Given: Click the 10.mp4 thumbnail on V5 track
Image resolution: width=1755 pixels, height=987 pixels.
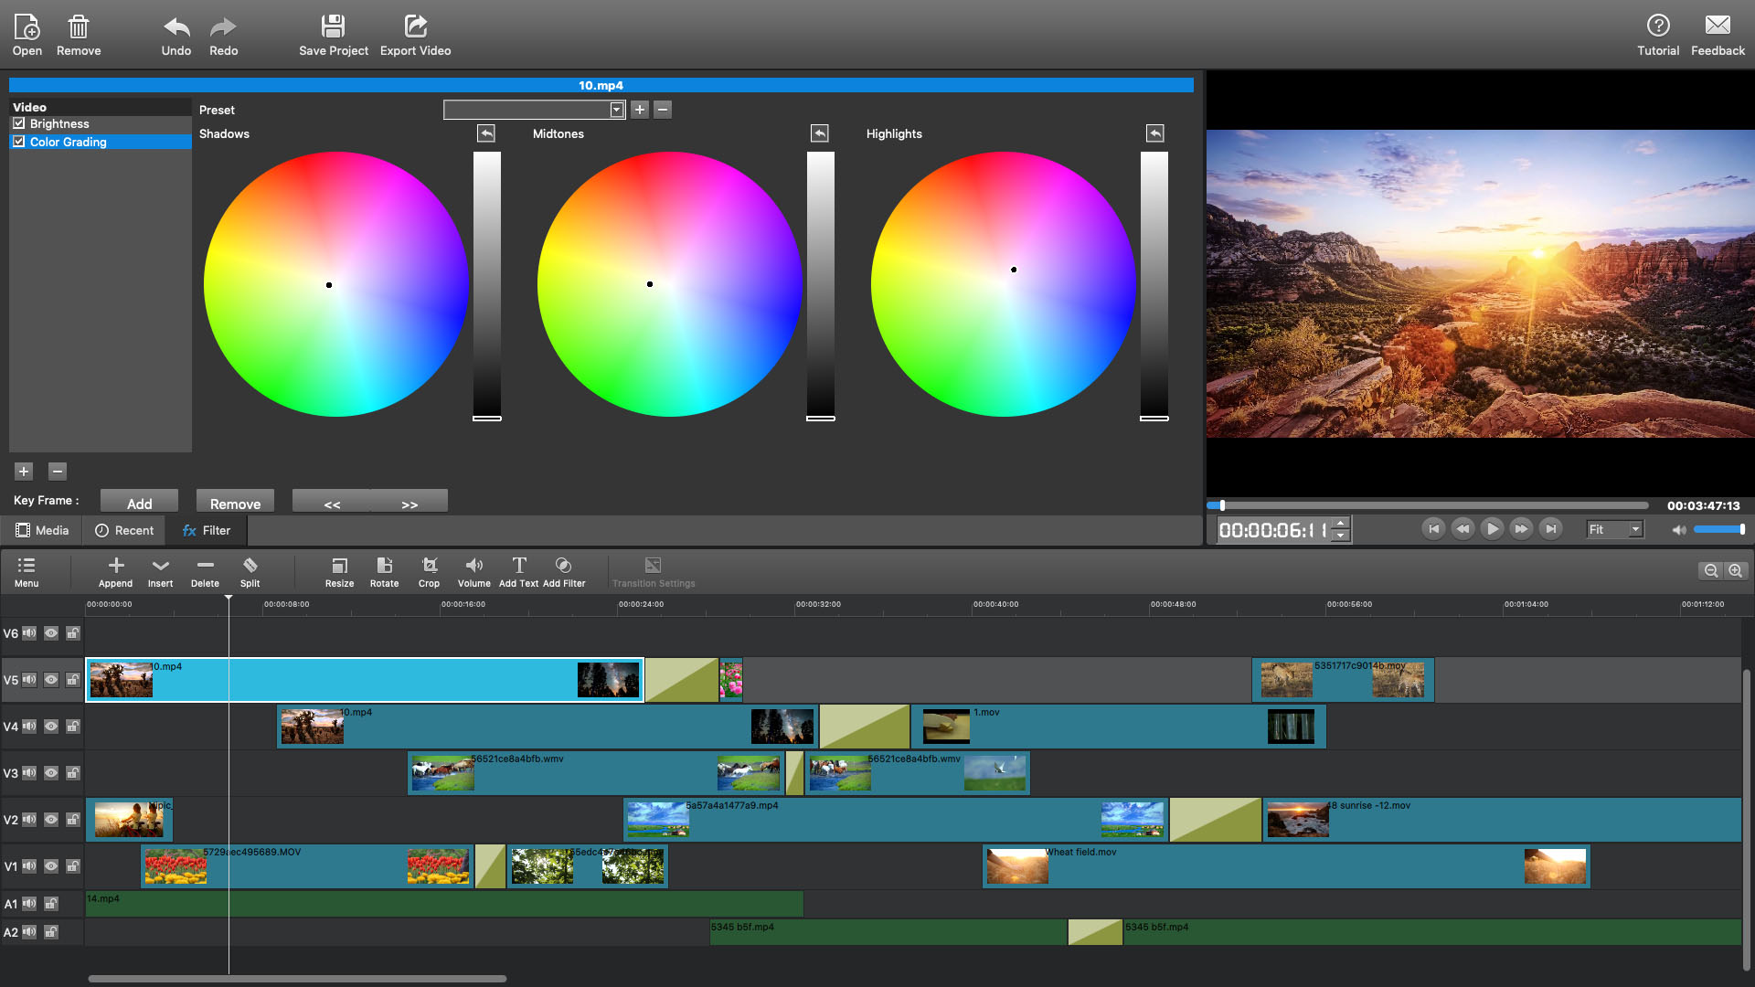Looking at the screenshot, I should click(x=121, y=678).
